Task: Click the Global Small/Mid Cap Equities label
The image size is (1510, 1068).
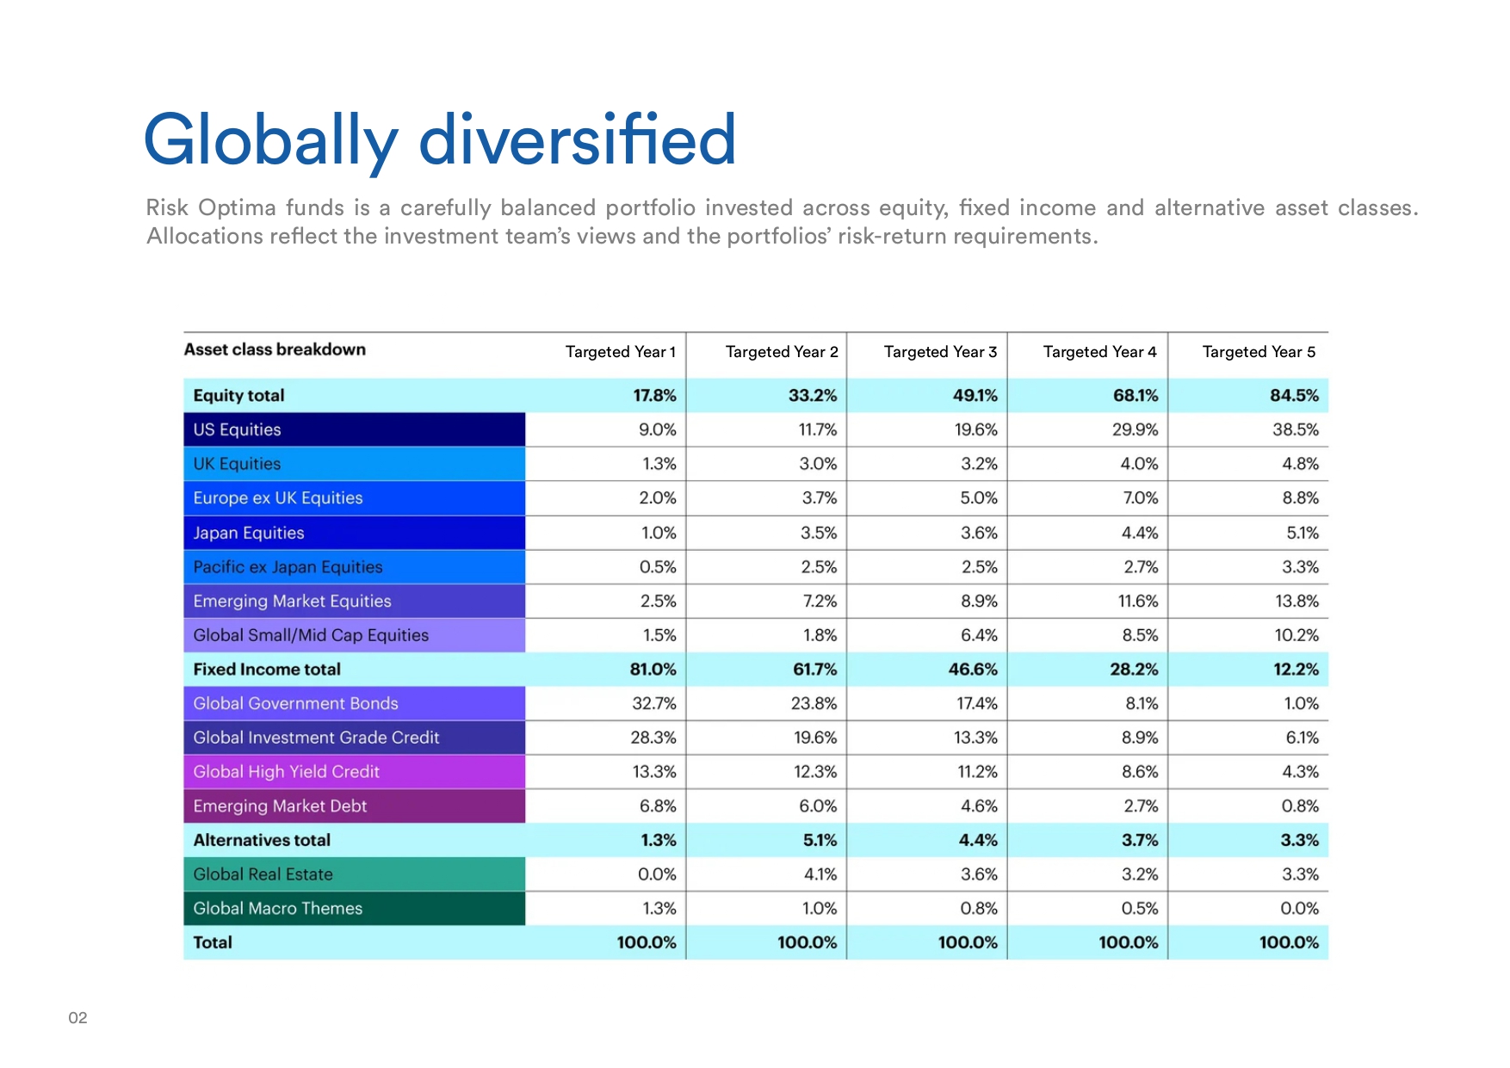Action: (310, 635)
